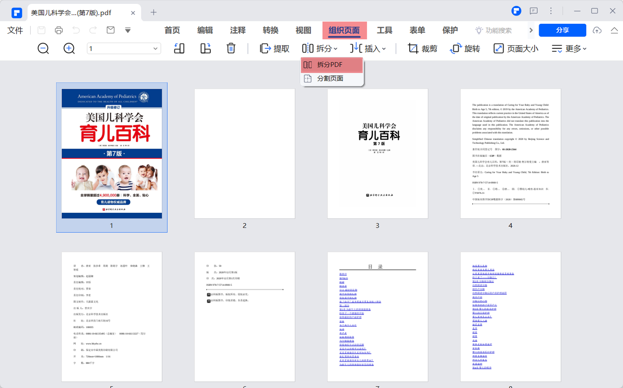Switch to the 注释 tab

click(x=238, y=30)
